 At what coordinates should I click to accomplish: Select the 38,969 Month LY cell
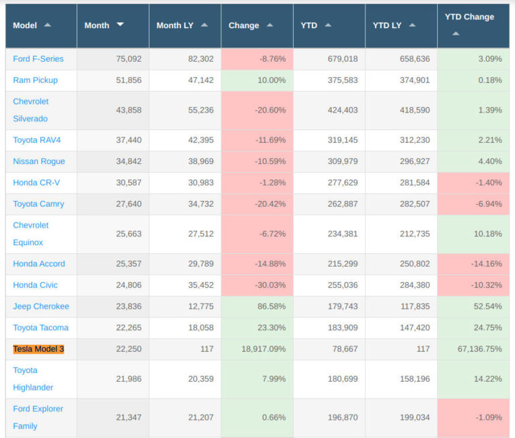point(185,161)
